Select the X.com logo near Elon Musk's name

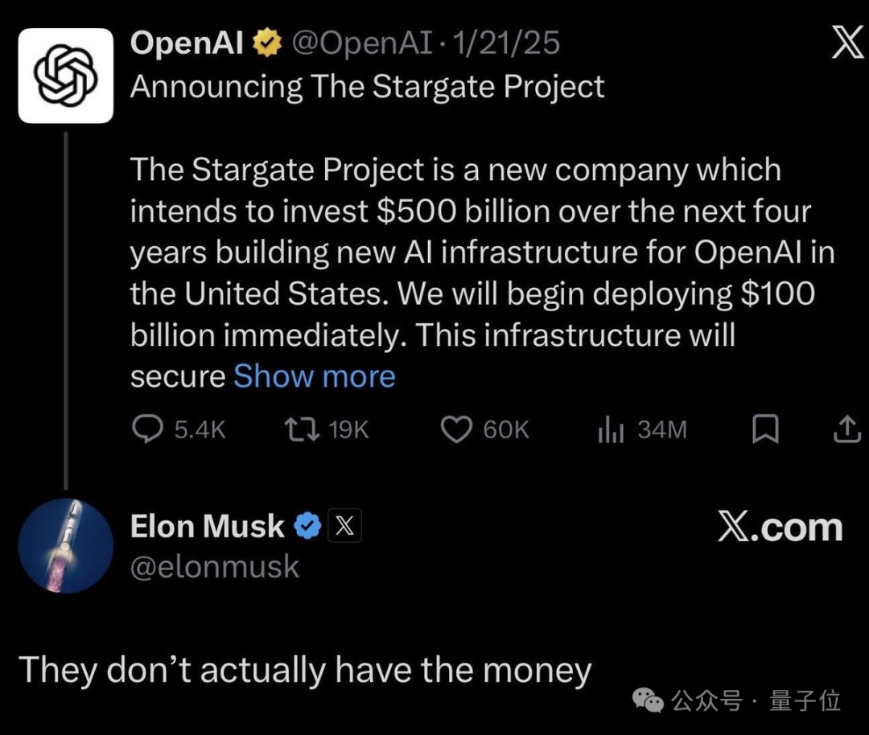coord(780,528)
